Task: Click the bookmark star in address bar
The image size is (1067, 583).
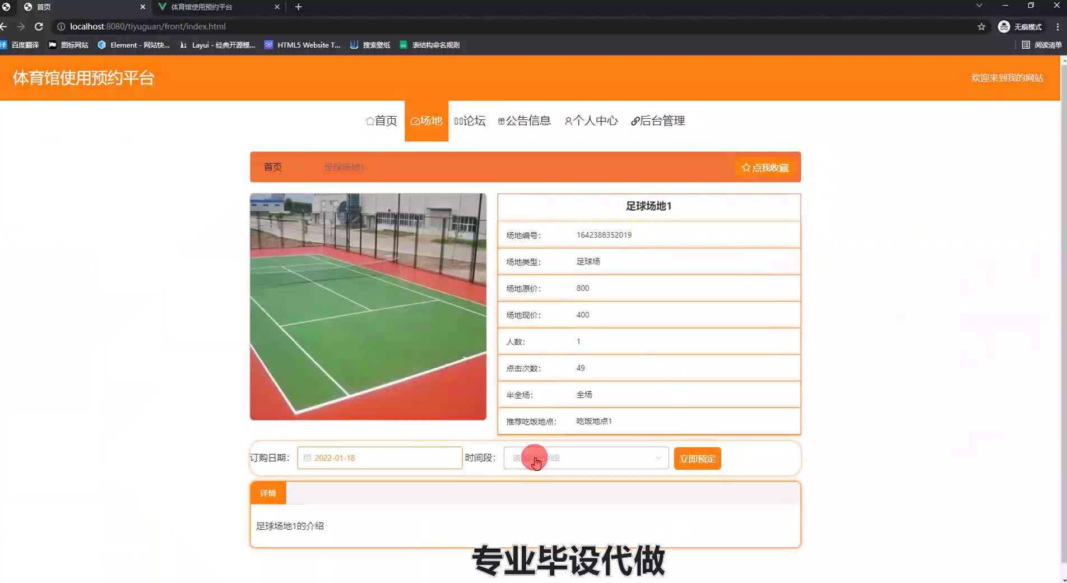Action: (981, 26)
